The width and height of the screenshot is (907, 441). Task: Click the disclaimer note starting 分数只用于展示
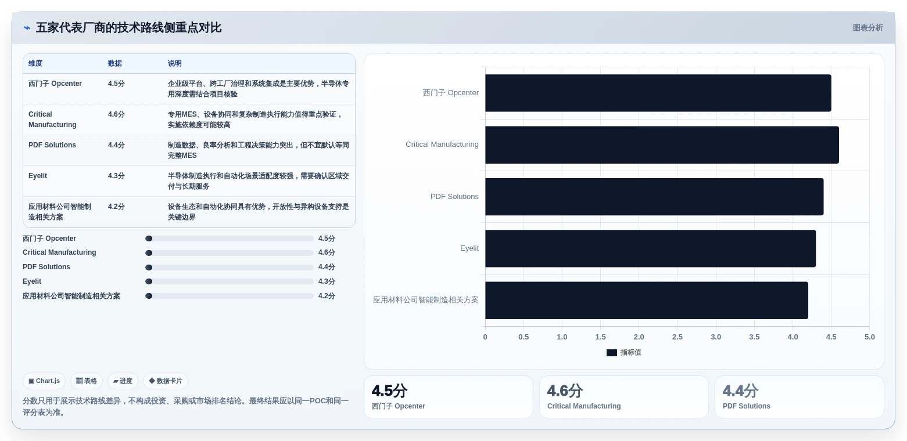pyautogui.click(x=186, y=407)
